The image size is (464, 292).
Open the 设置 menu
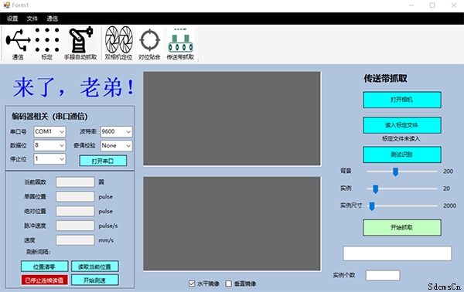tap(12, 19)
